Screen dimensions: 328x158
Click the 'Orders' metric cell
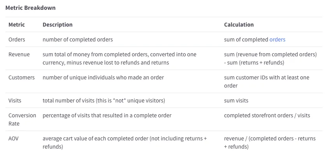coord(17,39)
